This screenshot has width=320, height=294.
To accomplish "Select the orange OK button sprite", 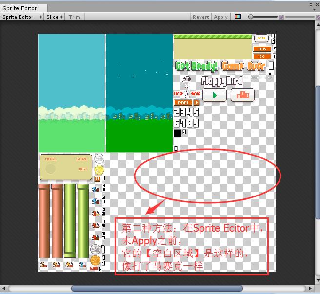I will click(x=262, y=56).
